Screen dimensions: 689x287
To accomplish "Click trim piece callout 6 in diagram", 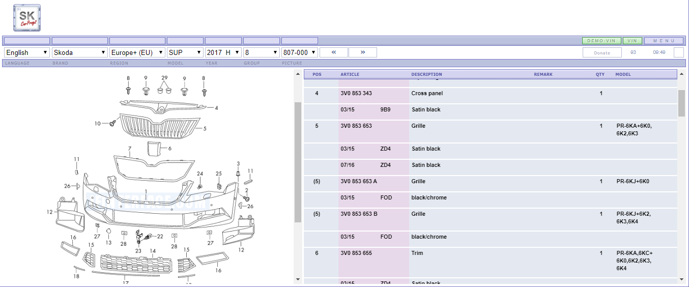I will click(x=170, y=149).
